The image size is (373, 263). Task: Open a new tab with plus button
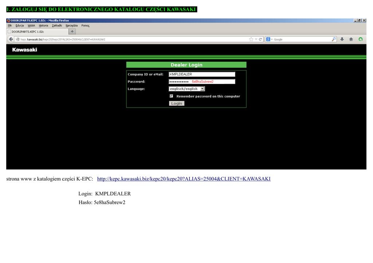[x=72, y=32]
